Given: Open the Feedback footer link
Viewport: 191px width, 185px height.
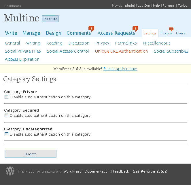Looking at the screenshot, I should pos(121,171).
